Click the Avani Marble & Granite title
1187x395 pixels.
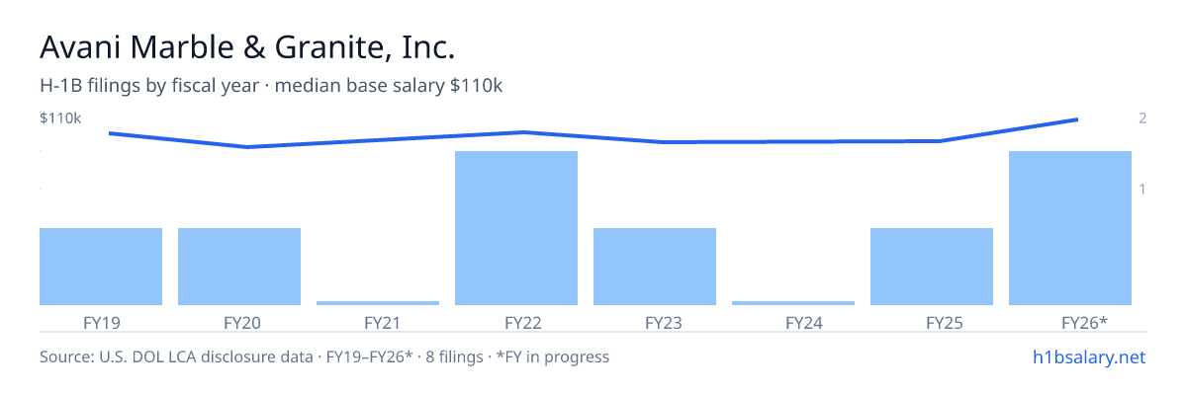tap(247, 47)
